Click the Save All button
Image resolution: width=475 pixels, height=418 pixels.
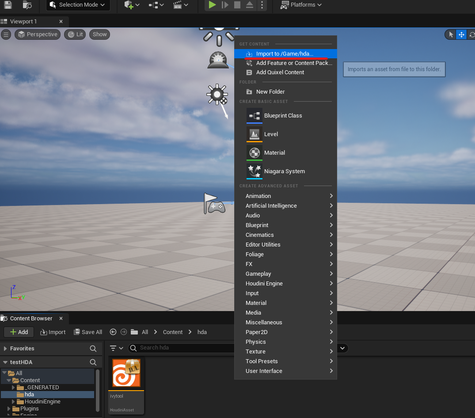point(88,332)
